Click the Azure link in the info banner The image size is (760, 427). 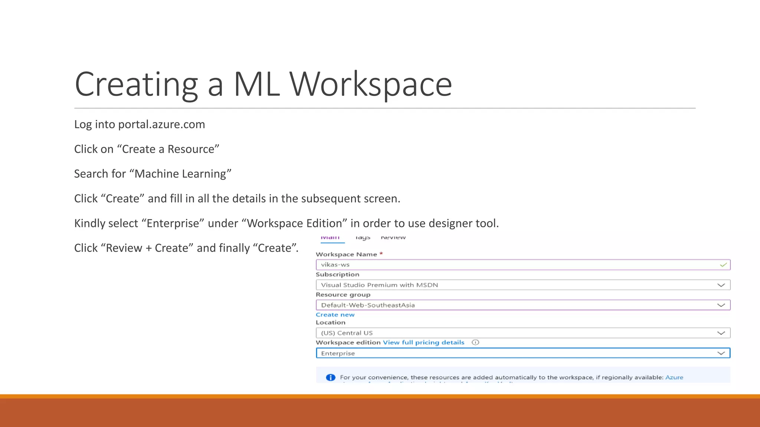[x=674, y=377]
